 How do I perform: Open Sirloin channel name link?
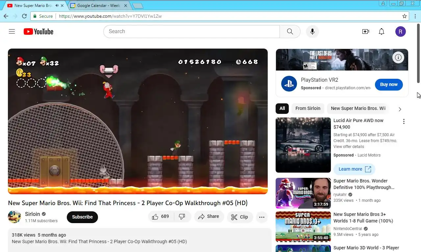click(x=33, y=214)
